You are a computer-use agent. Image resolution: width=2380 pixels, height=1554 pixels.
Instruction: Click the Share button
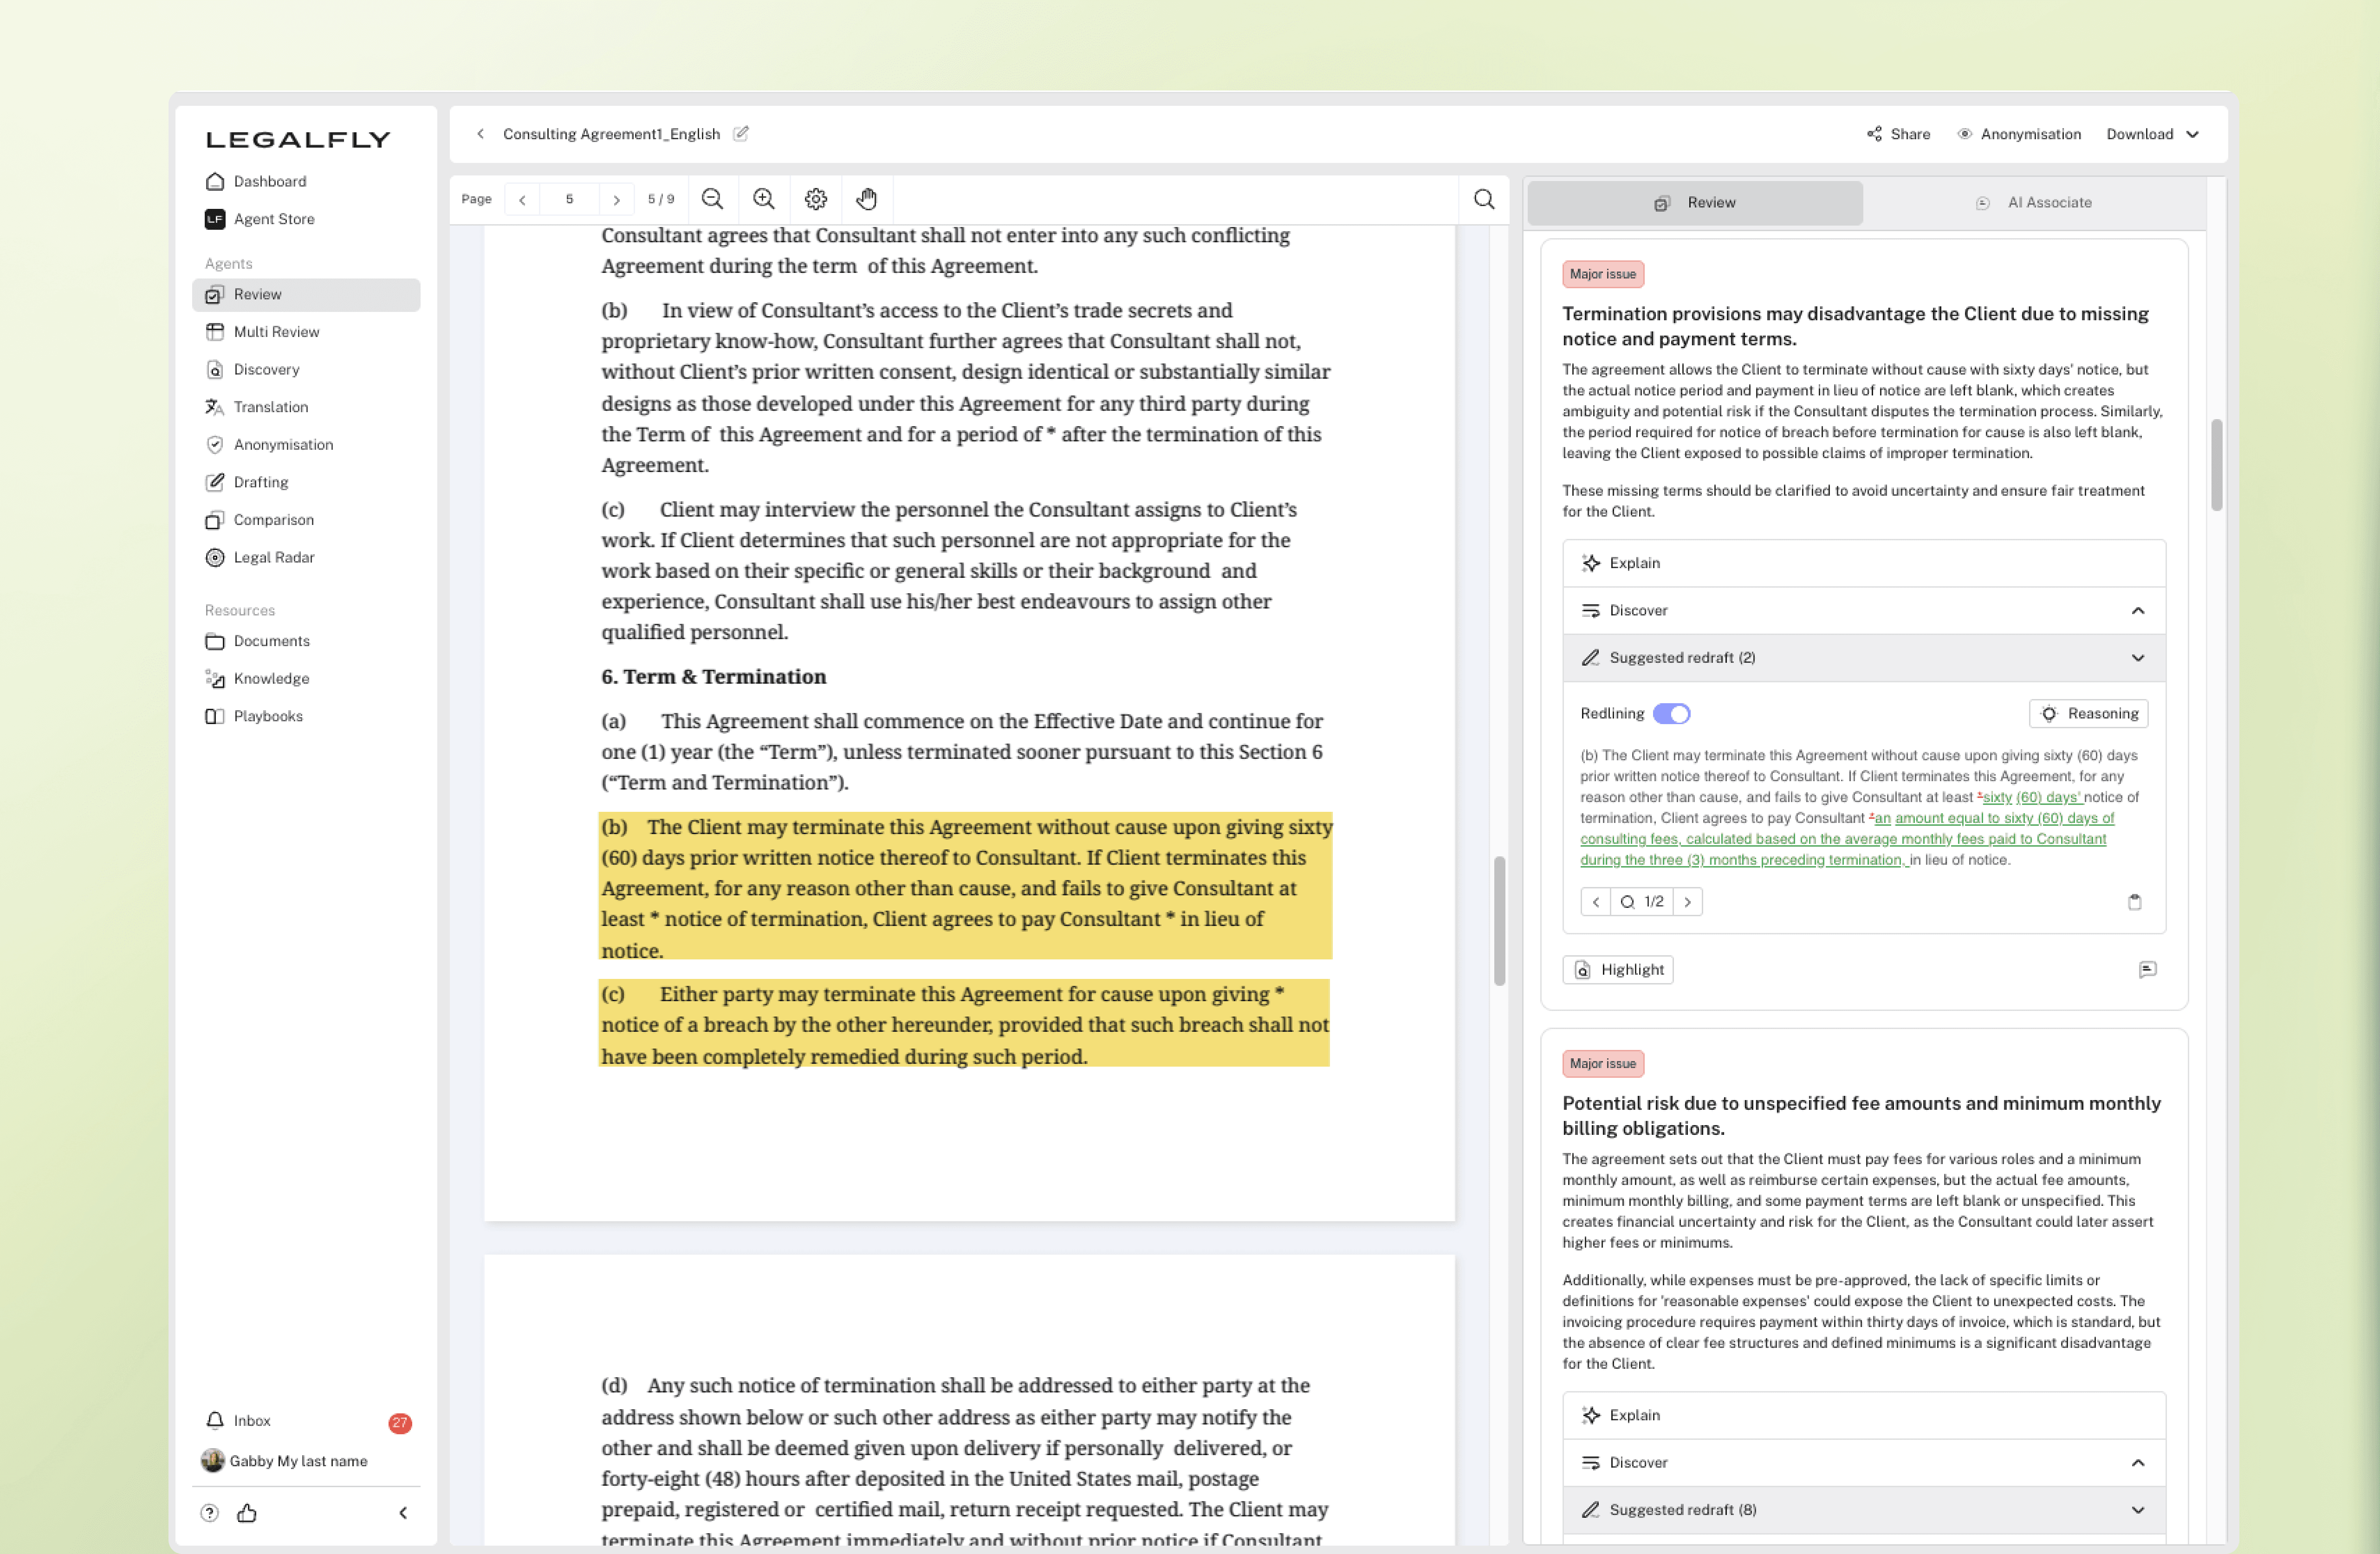pos(1898,134)
